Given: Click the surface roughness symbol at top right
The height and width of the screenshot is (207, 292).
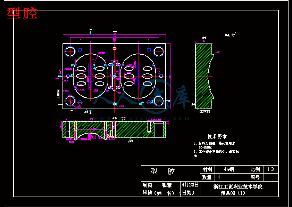Looking at the screenshot, I should (x=233, y=34).
